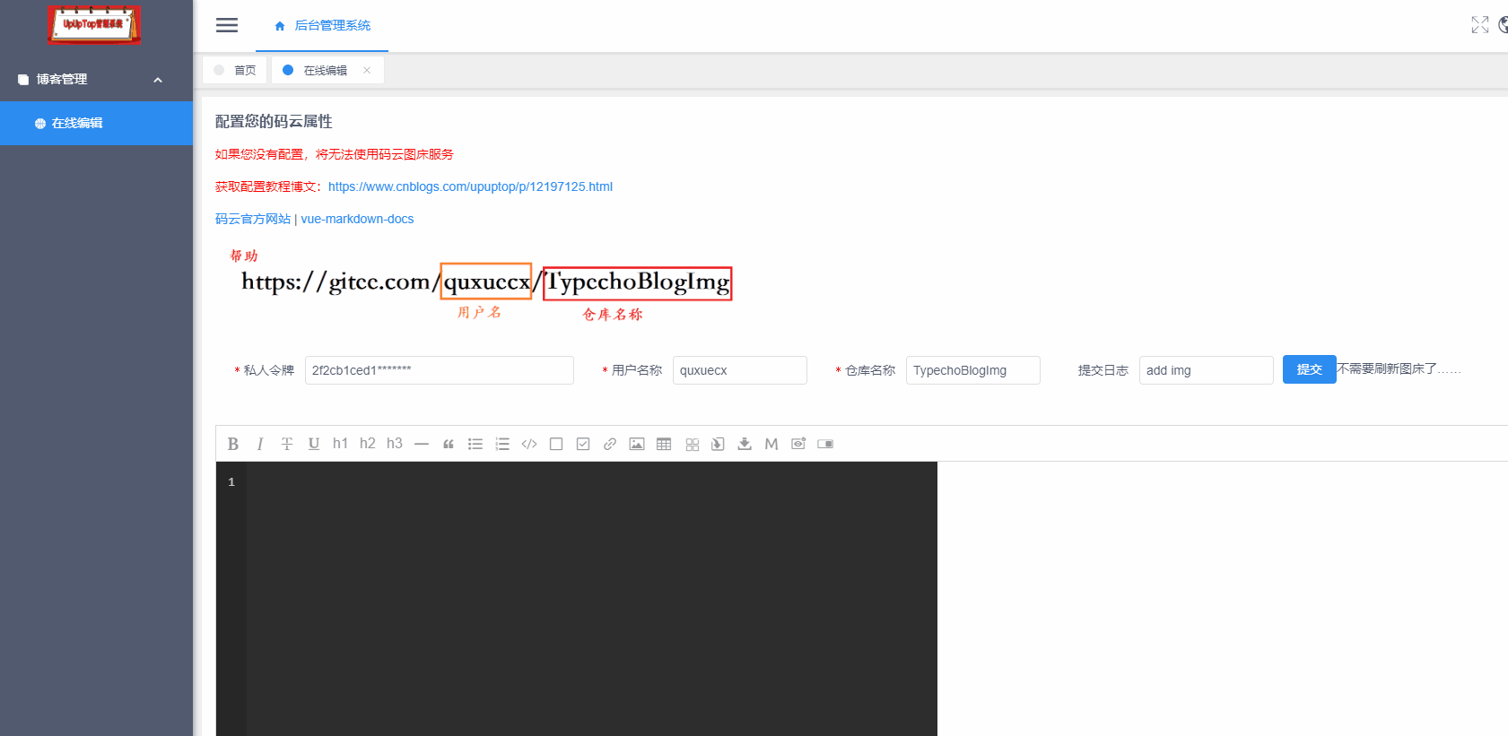Click the 后台管理系统 breadcrumb
Viewport: 1508px width, 736px height.
(333, 25)
